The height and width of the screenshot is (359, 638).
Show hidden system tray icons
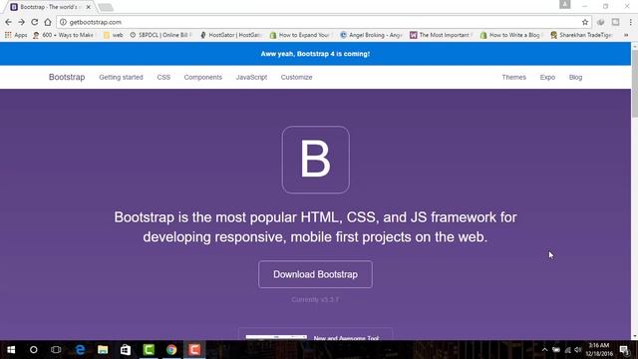544,350
